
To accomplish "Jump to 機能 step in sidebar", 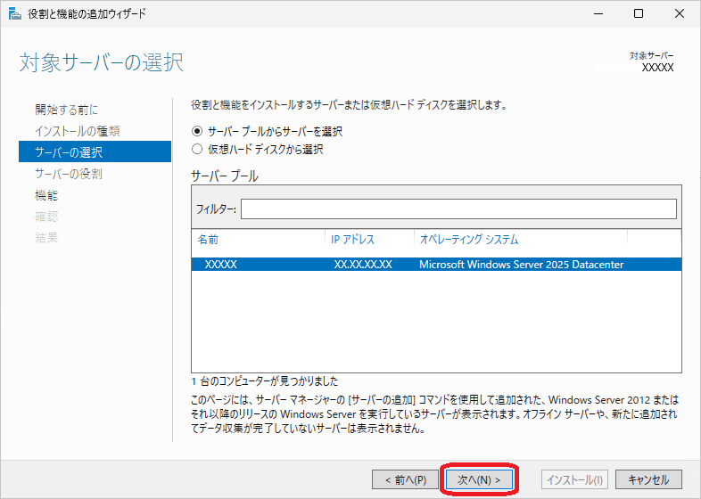I will pos(46,195).
